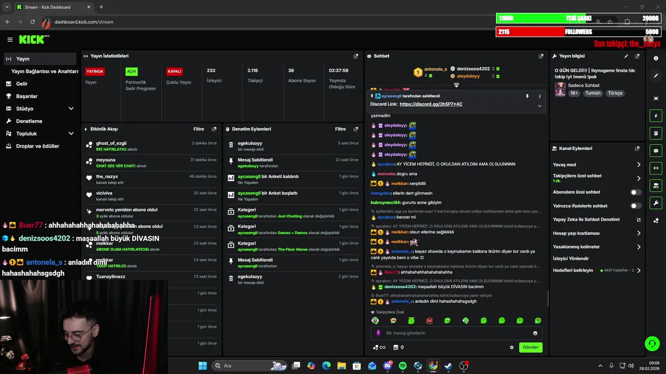
Task: Open chat settings gear near Gönder
Action: 511,348
